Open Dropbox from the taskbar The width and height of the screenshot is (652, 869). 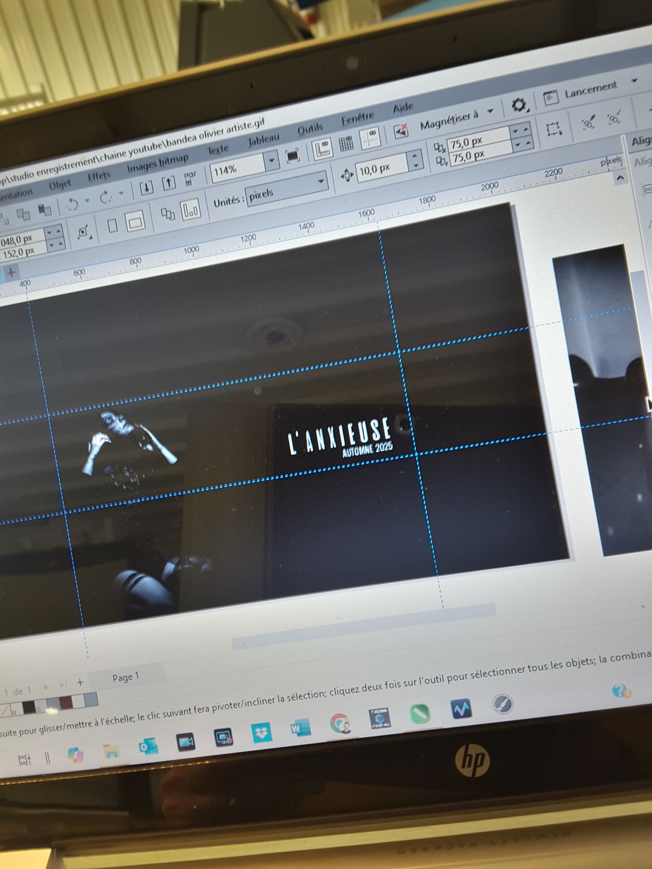pos(262,733)
